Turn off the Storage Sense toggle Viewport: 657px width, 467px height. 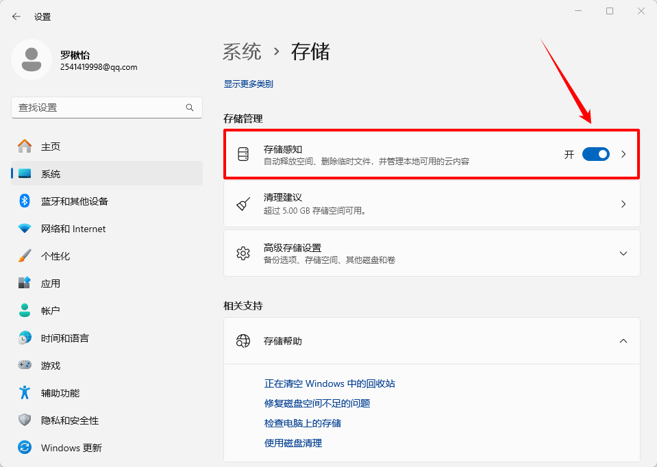coord(596,154)
